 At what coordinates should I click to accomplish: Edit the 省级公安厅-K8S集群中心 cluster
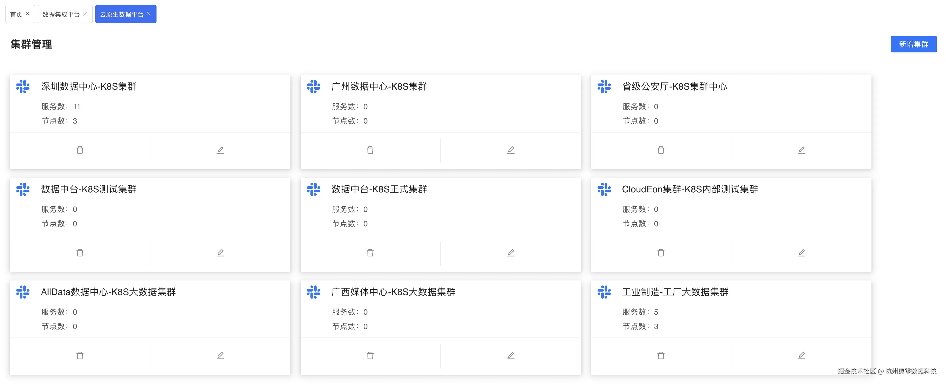coord(801,150)
